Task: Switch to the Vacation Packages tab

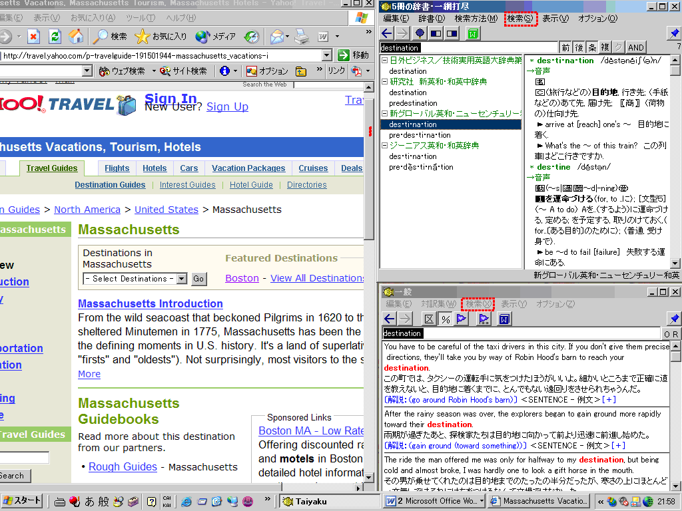Action: pos(248,168)
